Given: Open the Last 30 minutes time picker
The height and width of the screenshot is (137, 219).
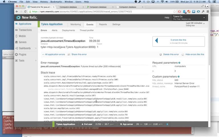Looking at the screenshot, I should (195, 24).
